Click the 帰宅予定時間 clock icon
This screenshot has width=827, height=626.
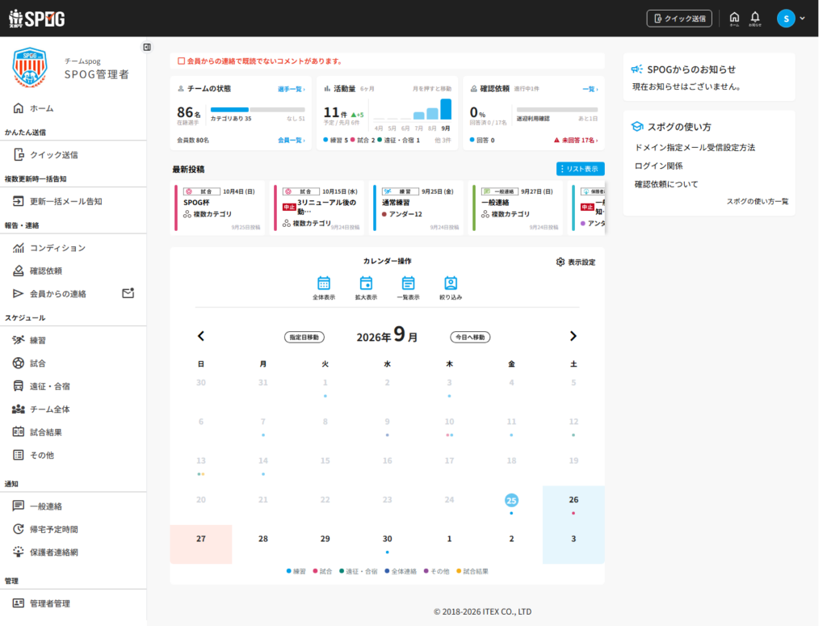tap(19, 529)
